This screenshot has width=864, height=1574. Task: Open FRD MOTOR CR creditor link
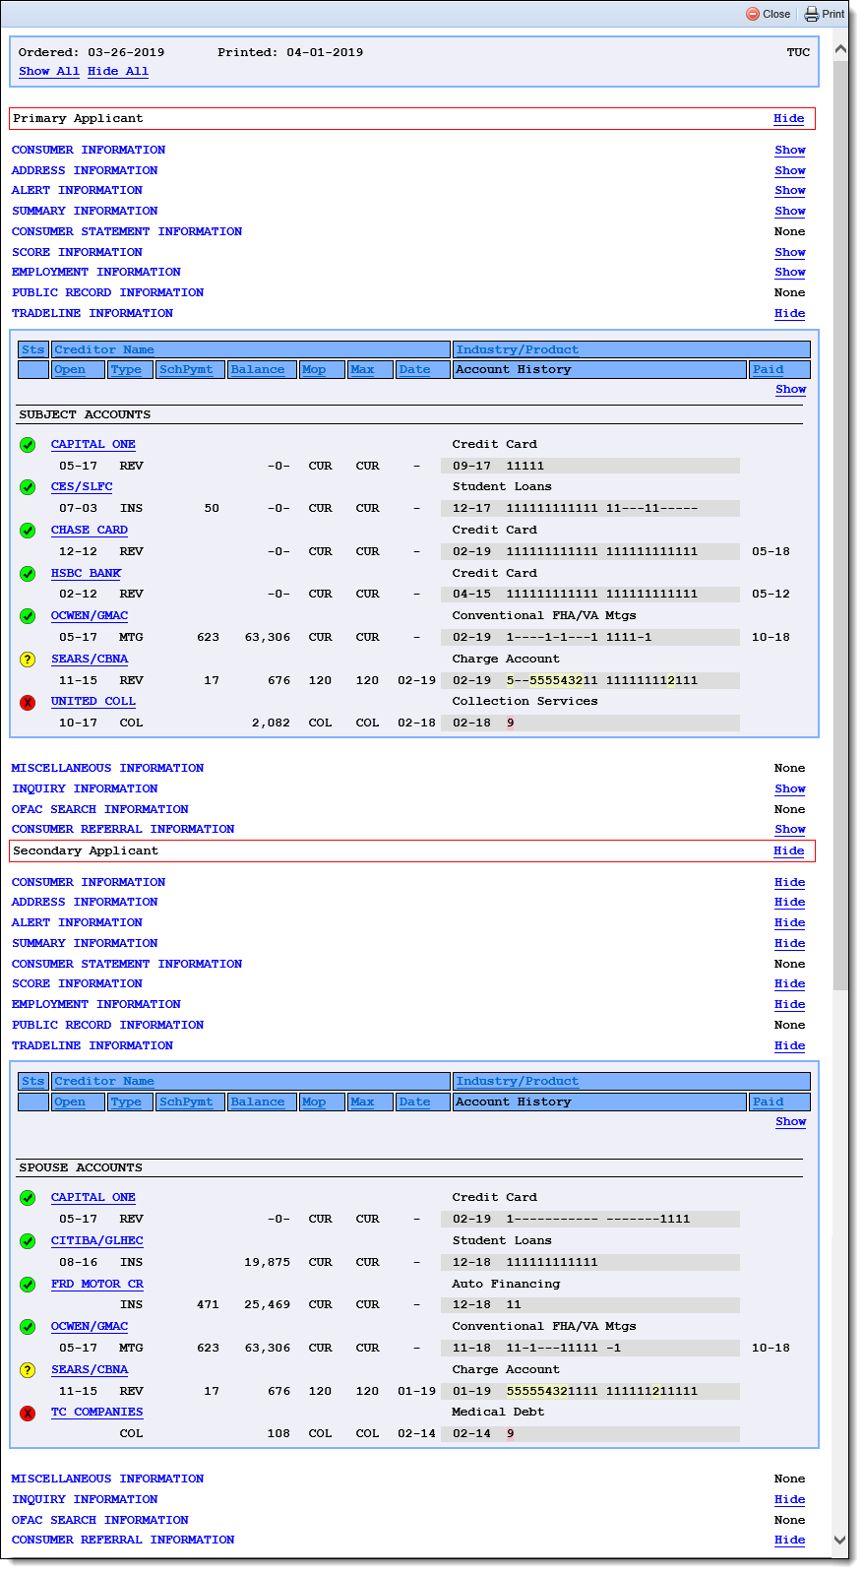(97, 1284)
